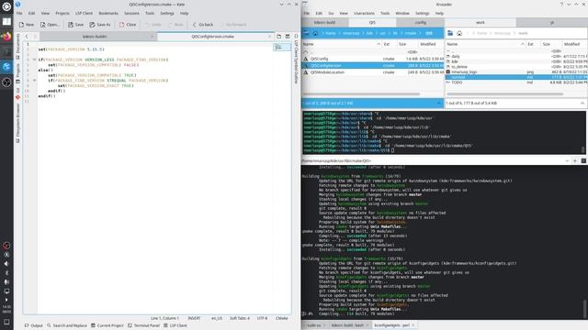Click Firefox icon in the OS dock
This screenshot has height=330, width=588.
[x=6, y=37]
